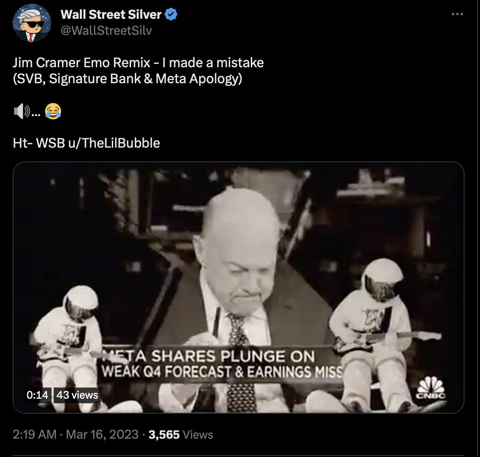Click the CNBC peacock logo in the video
This screenshot has width=480, height=457.
tap(431, 388)
